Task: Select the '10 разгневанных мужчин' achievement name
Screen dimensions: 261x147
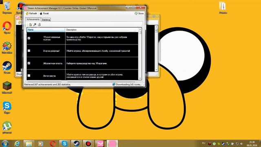Action: coord(52,38)
